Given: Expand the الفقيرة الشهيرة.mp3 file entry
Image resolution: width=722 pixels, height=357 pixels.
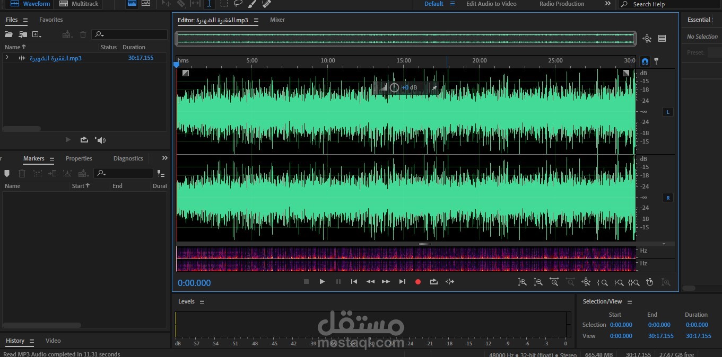Looking at the screenshot, I should (x=7, y=57).
